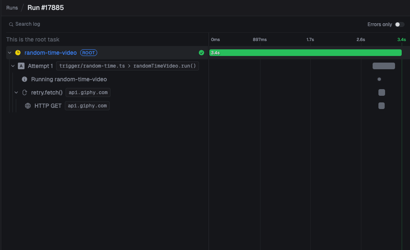Click the 1.7s timeline label

[x=310, y=40]
